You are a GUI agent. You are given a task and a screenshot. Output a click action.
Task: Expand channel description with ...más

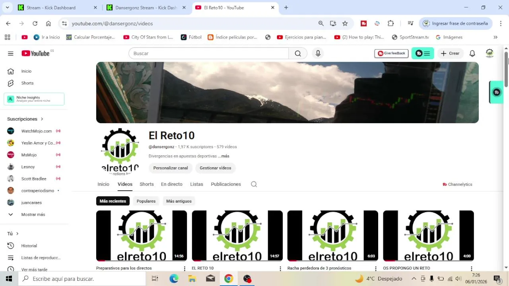point(223,156)
